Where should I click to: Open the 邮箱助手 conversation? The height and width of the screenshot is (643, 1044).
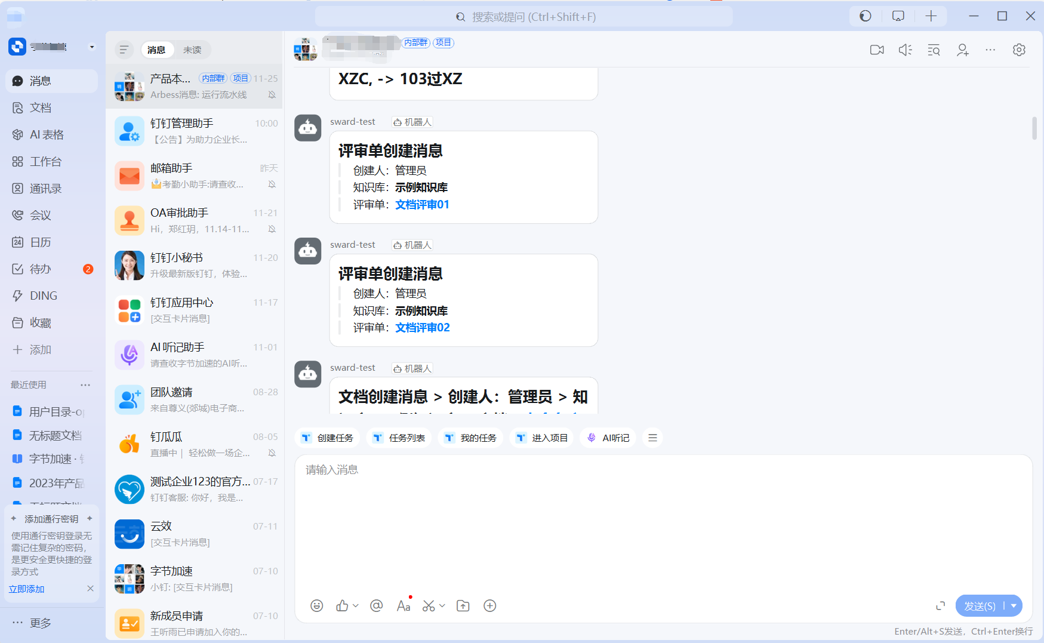195,176
